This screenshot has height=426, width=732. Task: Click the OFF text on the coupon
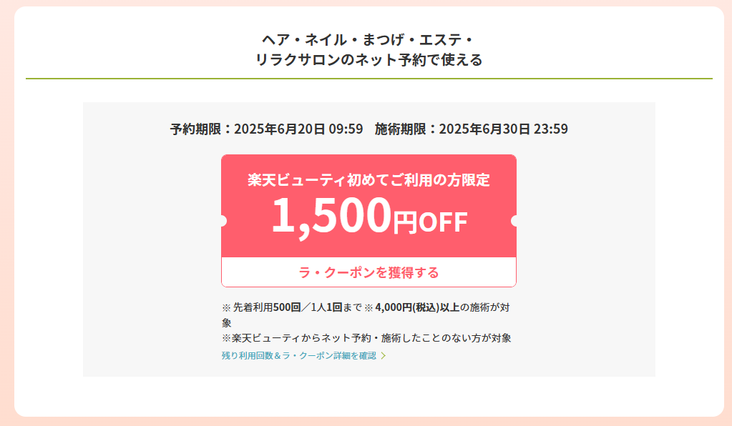tap(443, 222)
